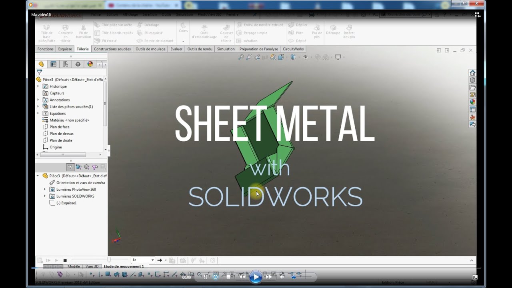Screen dimensions: 512x288
Task: Collapse Pièce3 in motion study tree
Action: pyautogui.click(x=38, y=176)
